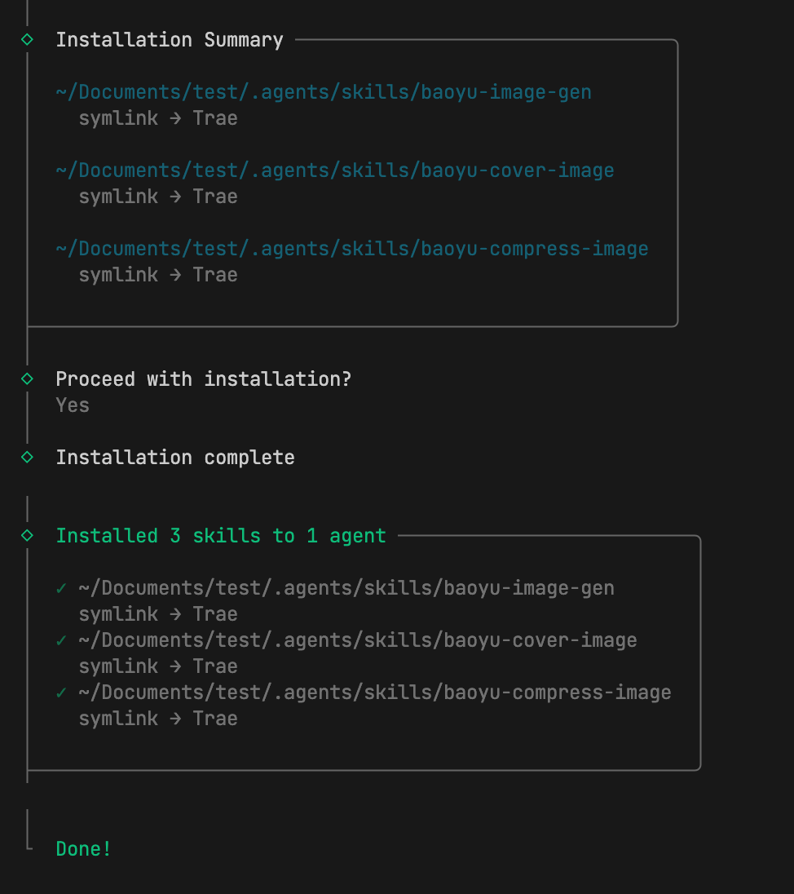Click the green Done! message
The height and width of the screenshot is (894, 794).
[83, 849]
